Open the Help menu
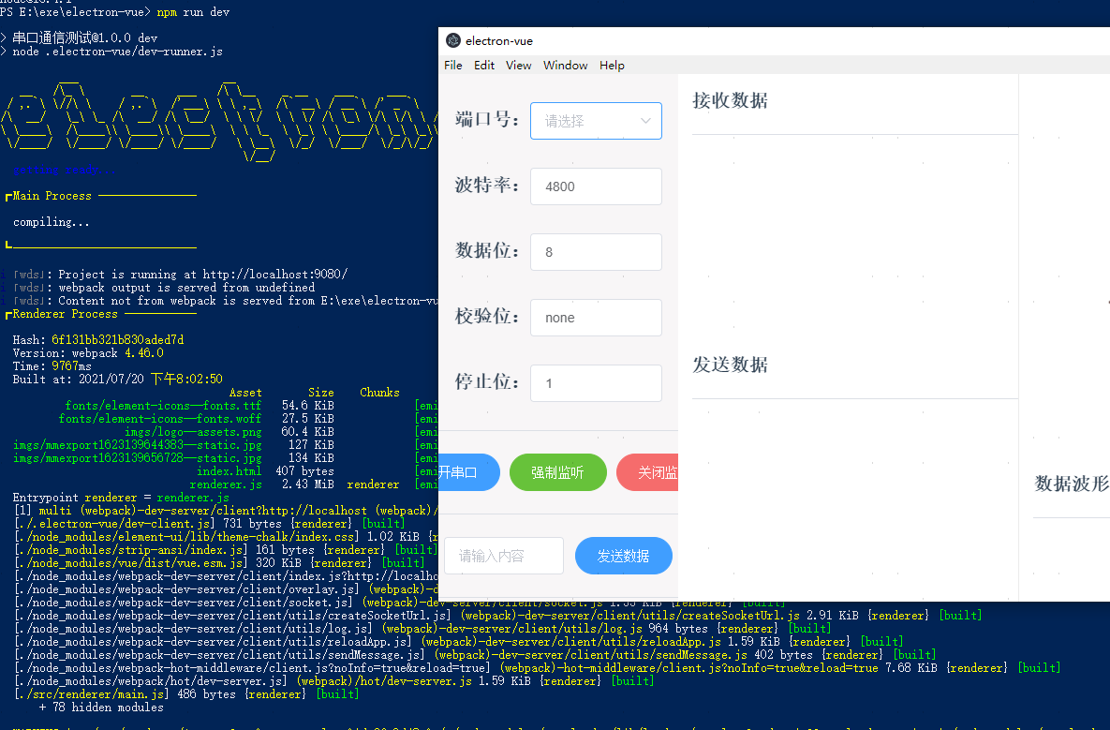Viewport: 1110px width, 730px height. [x=612, y=66]
